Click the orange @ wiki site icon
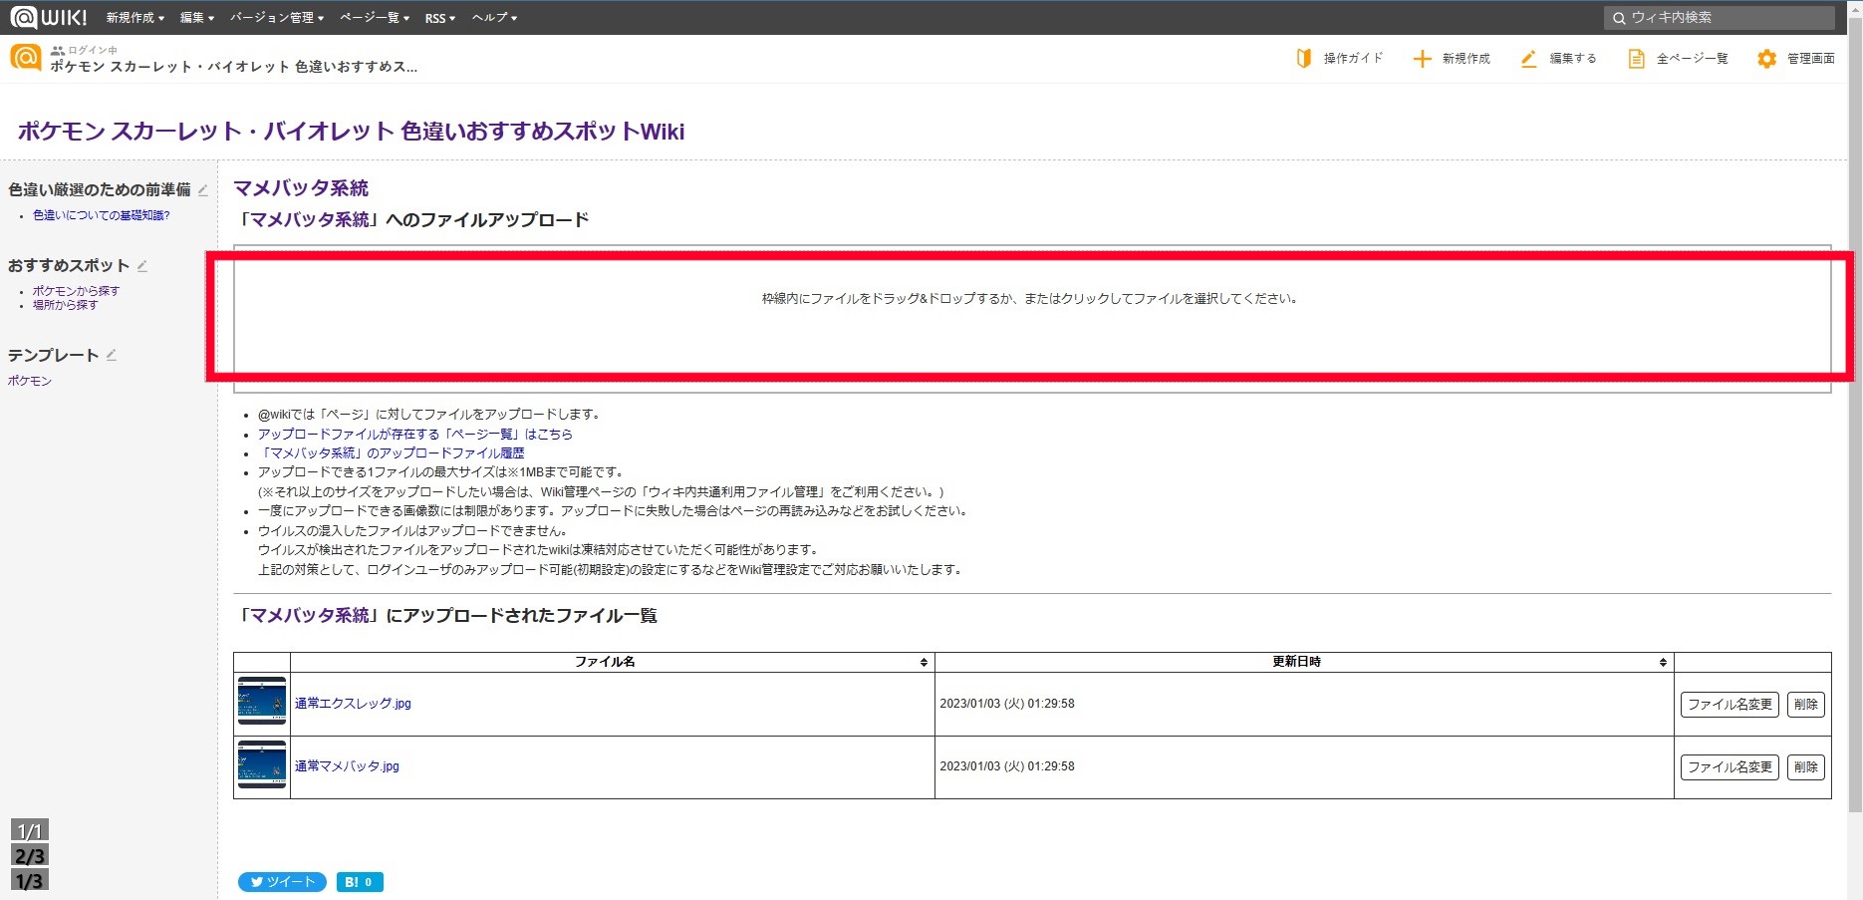Viewport: 1863px width, 900px height. coord(26,58)
